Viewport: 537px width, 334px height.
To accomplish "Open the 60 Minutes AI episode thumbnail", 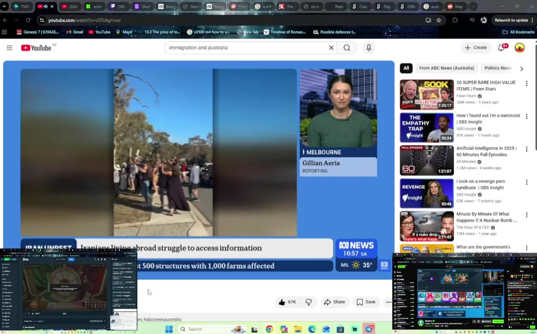I will pos(427,160).
